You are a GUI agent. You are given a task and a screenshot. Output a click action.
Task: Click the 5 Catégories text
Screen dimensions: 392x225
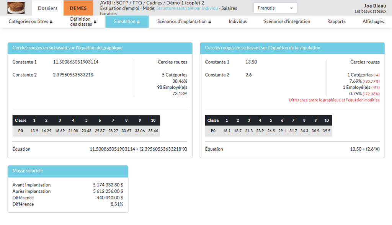pyautogui.click(x=175, y=75)
